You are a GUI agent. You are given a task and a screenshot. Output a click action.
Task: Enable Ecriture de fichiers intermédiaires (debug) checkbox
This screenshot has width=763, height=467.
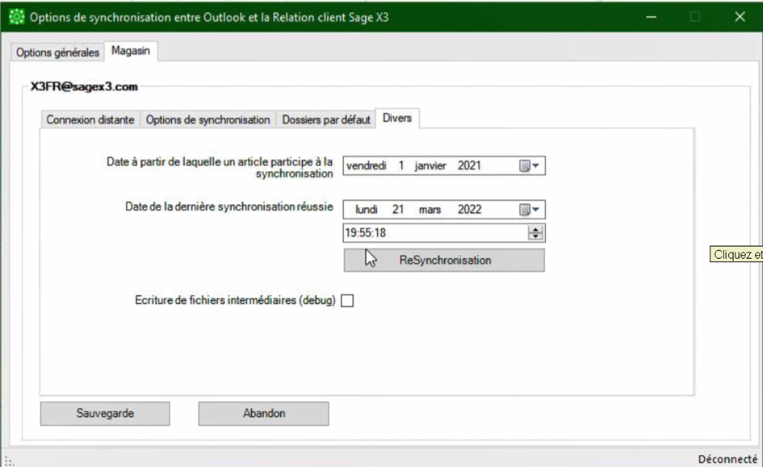click(x=347, y=301)
